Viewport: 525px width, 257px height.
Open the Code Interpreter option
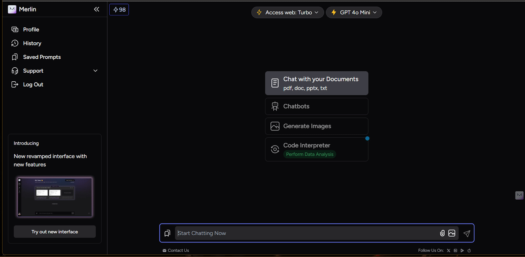tap(317, 149)
